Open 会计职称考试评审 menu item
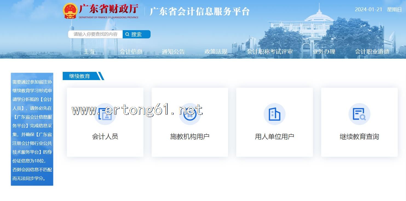Screen dimensions: 406x201 tap(270, 52)
